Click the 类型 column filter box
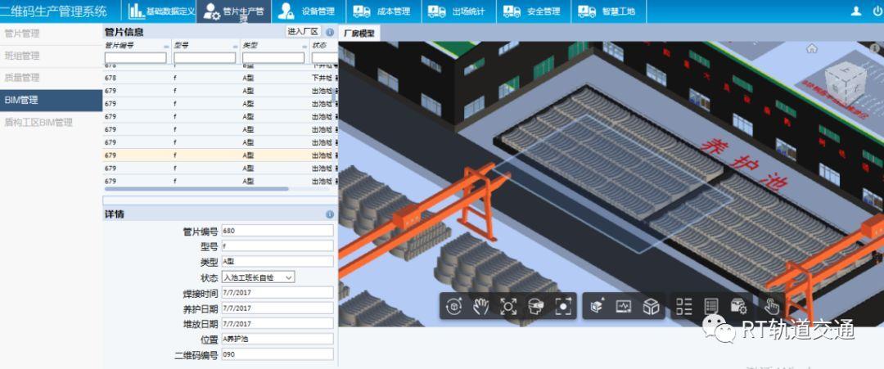884x369 pixels. (x=273, y=57)
